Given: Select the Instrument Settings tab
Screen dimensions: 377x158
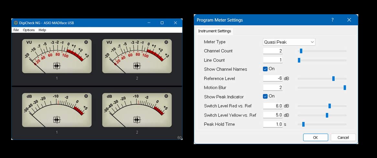Looking at the screenshot, I should [x=215, y=31].
